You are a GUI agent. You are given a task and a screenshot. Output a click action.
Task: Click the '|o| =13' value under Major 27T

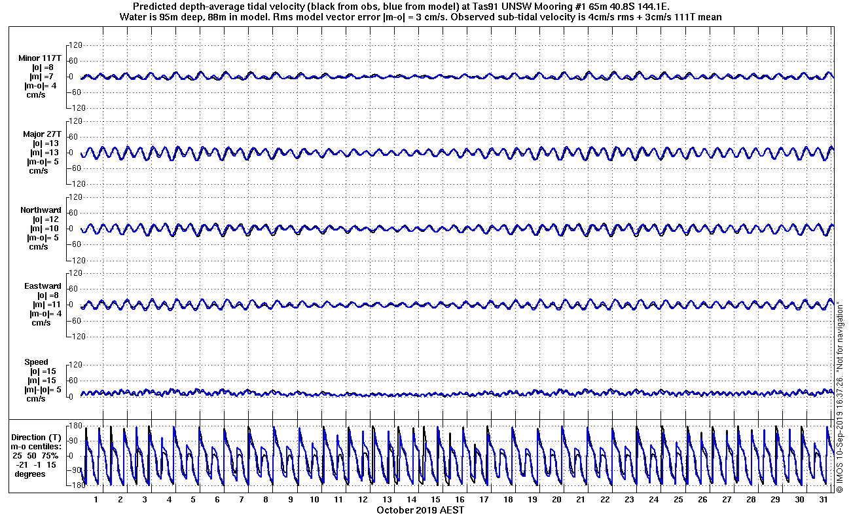click(x=46, y=143)
